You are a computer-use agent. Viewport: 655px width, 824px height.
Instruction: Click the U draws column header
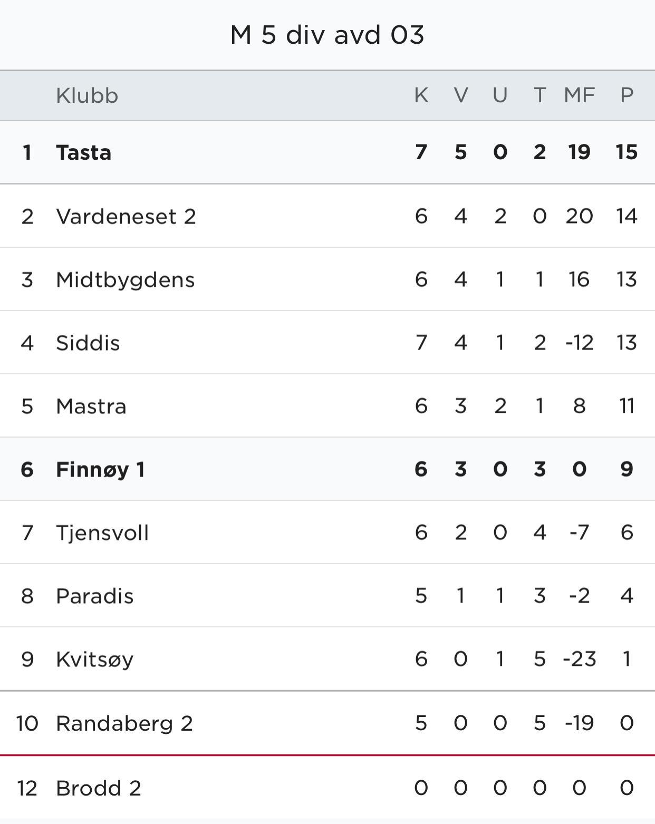[x=500, y=95]
